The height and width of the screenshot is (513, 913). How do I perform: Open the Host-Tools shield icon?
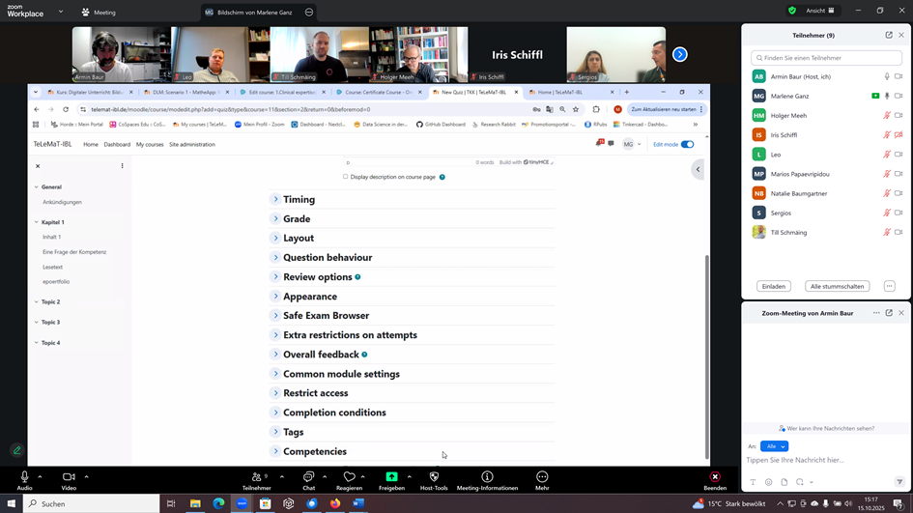[x=434, y=477]
